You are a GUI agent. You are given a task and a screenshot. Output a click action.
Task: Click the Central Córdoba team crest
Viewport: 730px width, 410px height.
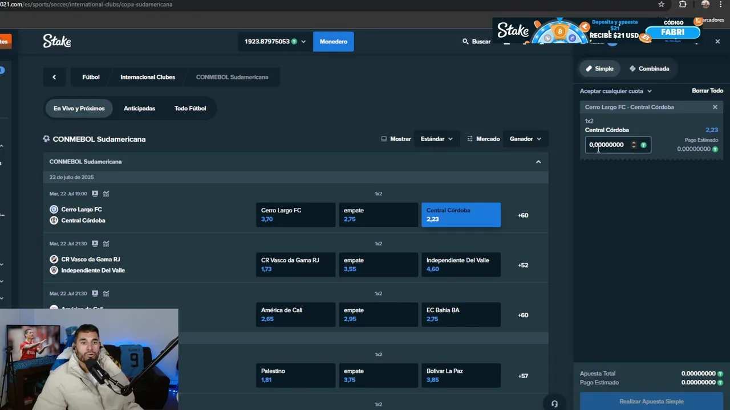pos(54,220)
